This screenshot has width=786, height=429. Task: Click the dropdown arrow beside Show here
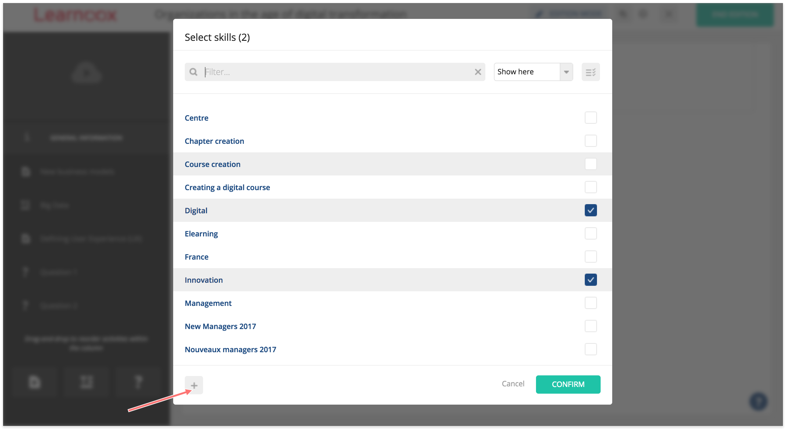coord(566,72)
